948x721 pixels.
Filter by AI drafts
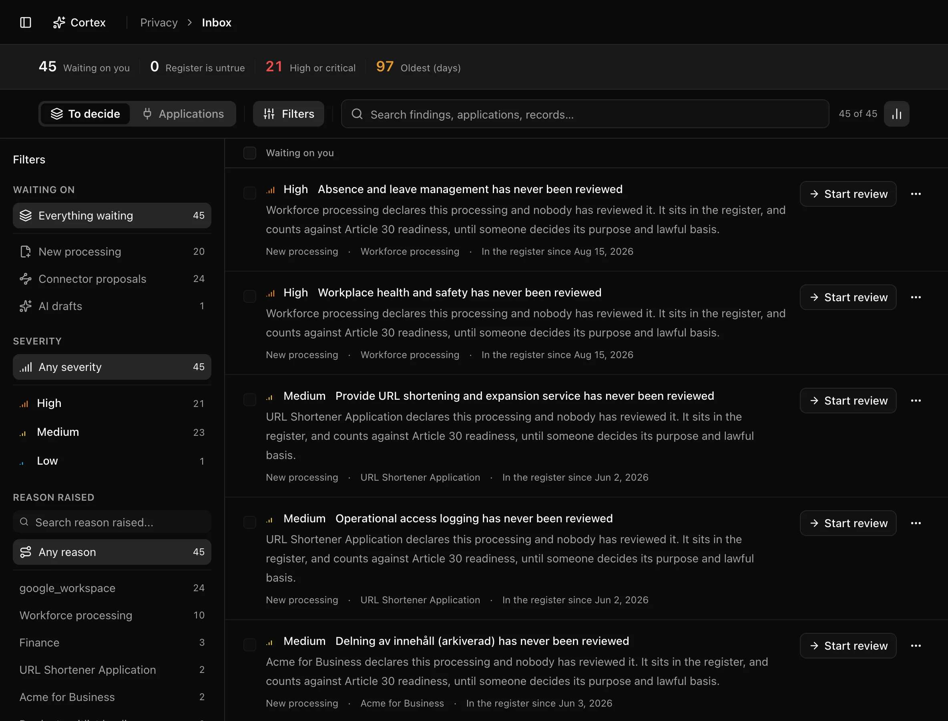pyautogui.click(x=112, y=306)
